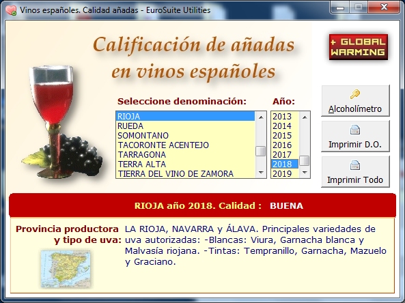Click the year list scroll-down arrow
The image size is (405, 303).
click(x=305, y=173)
